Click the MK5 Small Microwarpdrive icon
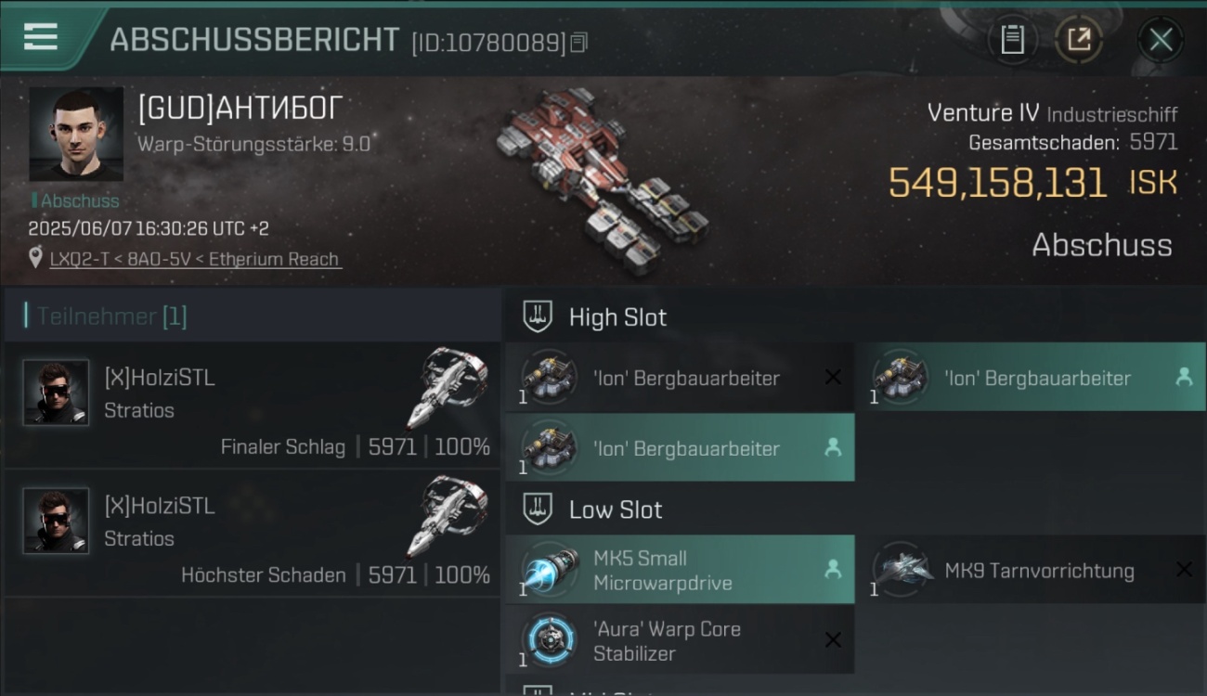Viewport: 1207px width, 696px height. point(549,570)
